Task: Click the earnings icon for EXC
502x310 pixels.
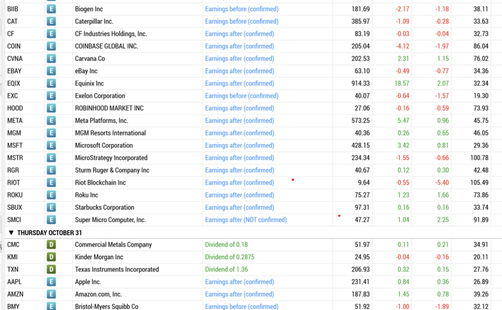Action: (x=51, y=96)
